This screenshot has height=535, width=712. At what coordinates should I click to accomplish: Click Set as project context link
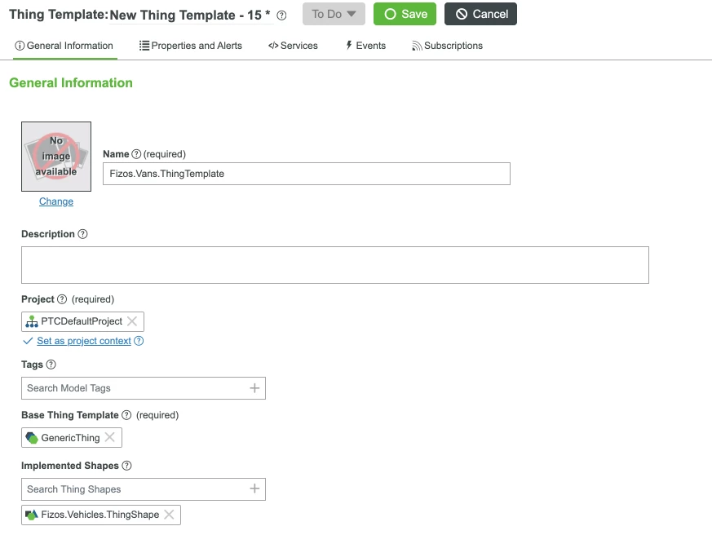(84, 341)
